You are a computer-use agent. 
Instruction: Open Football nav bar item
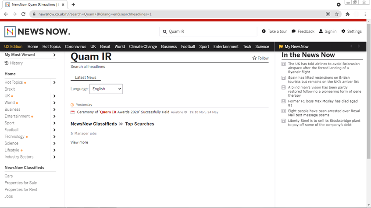(x=188, y=46)
